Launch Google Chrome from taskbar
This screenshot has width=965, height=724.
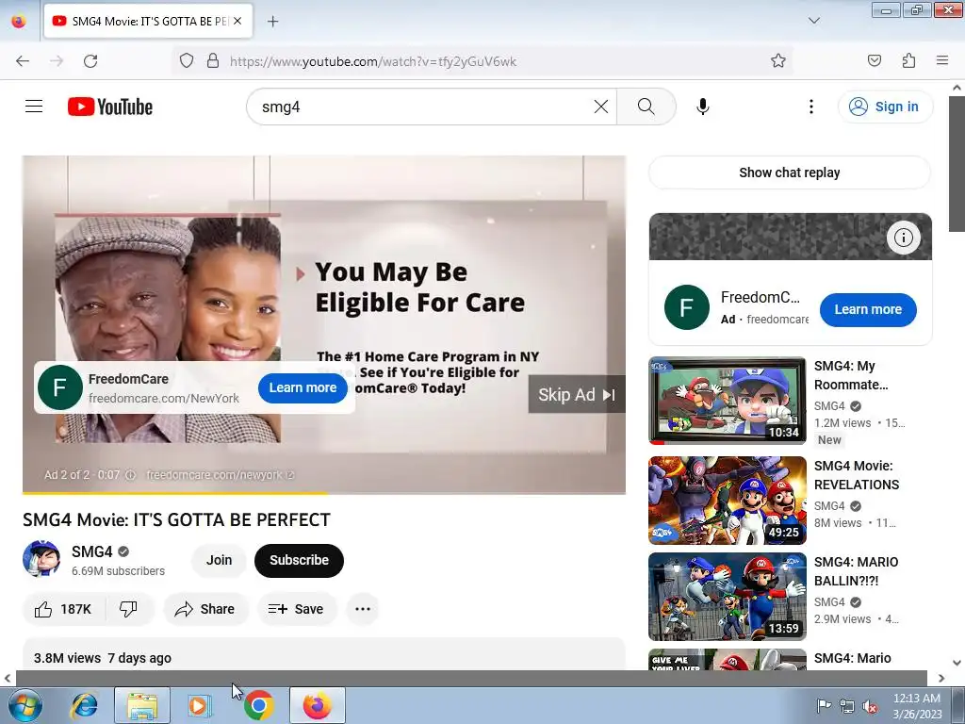click(x=258, y=705)
